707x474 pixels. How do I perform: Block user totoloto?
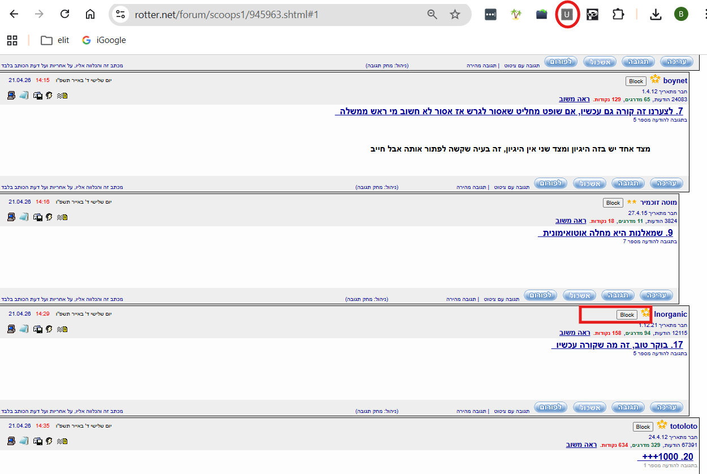pyautogui.click(x=643, y=426)
